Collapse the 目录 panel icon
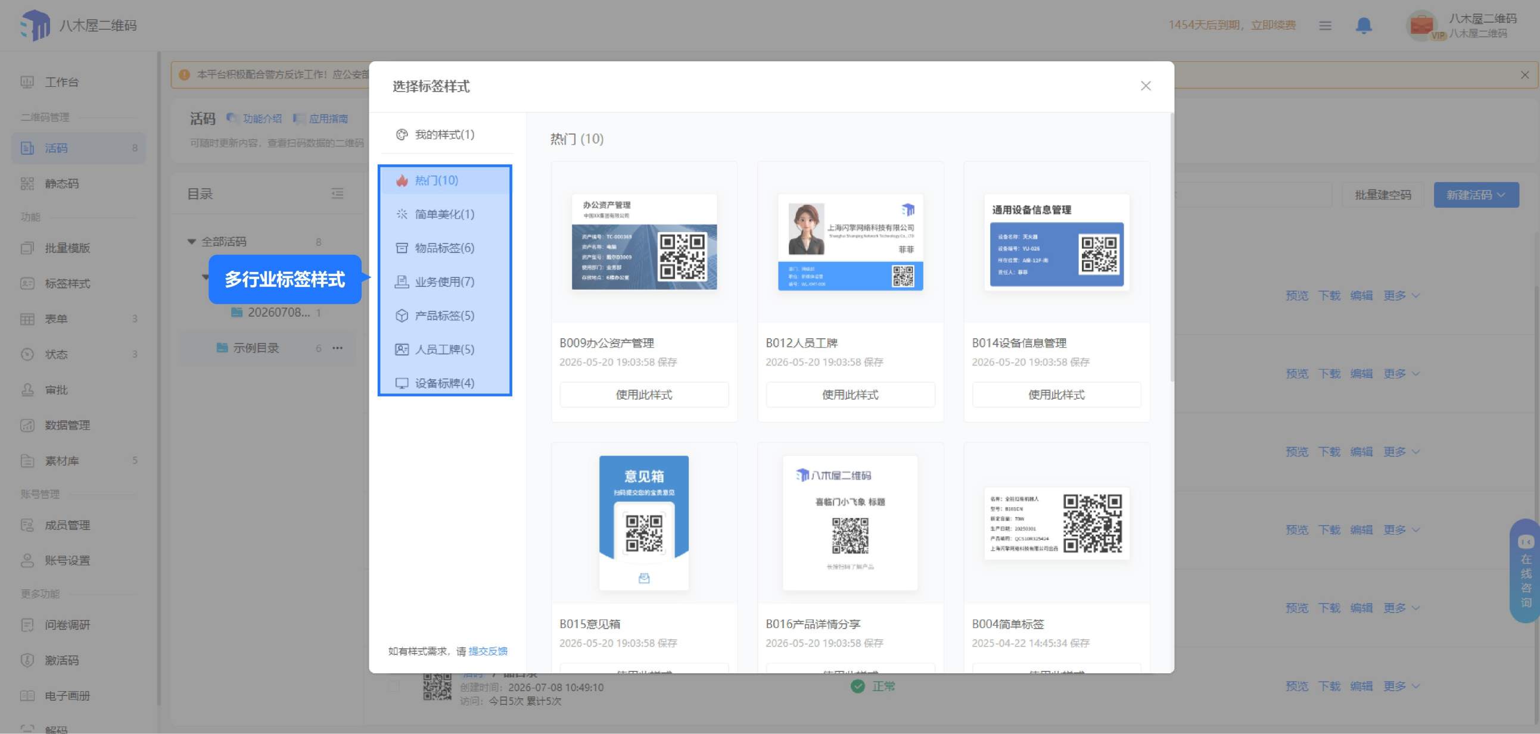Screen dimensions: 1540x734 point(337,193)
